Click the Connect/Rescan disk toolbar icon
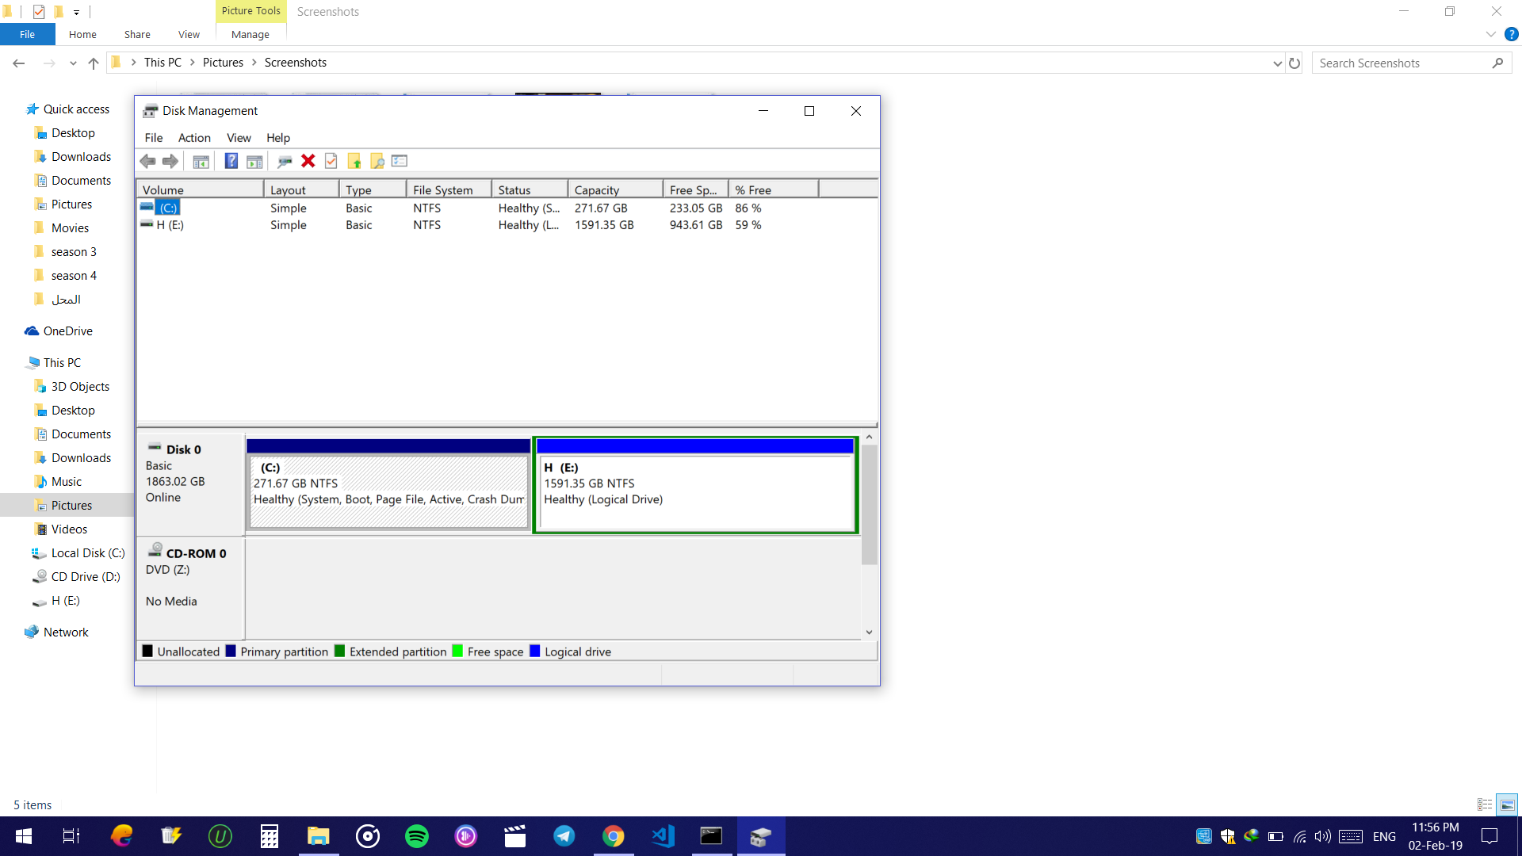1522x856 pixels. click(x=285, y=161)
